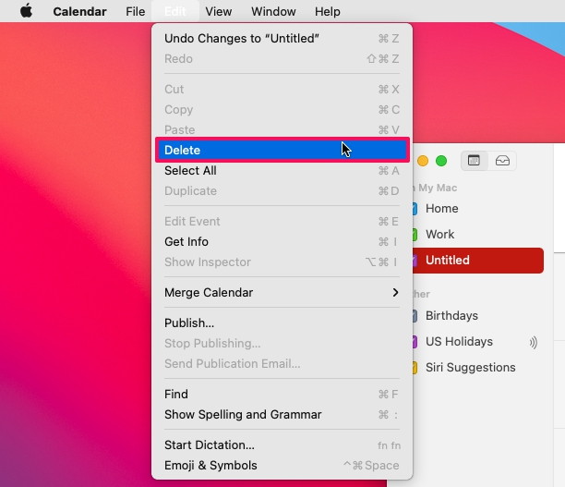Choose Start Dictation… in the Edit menu

click(282, 444)
